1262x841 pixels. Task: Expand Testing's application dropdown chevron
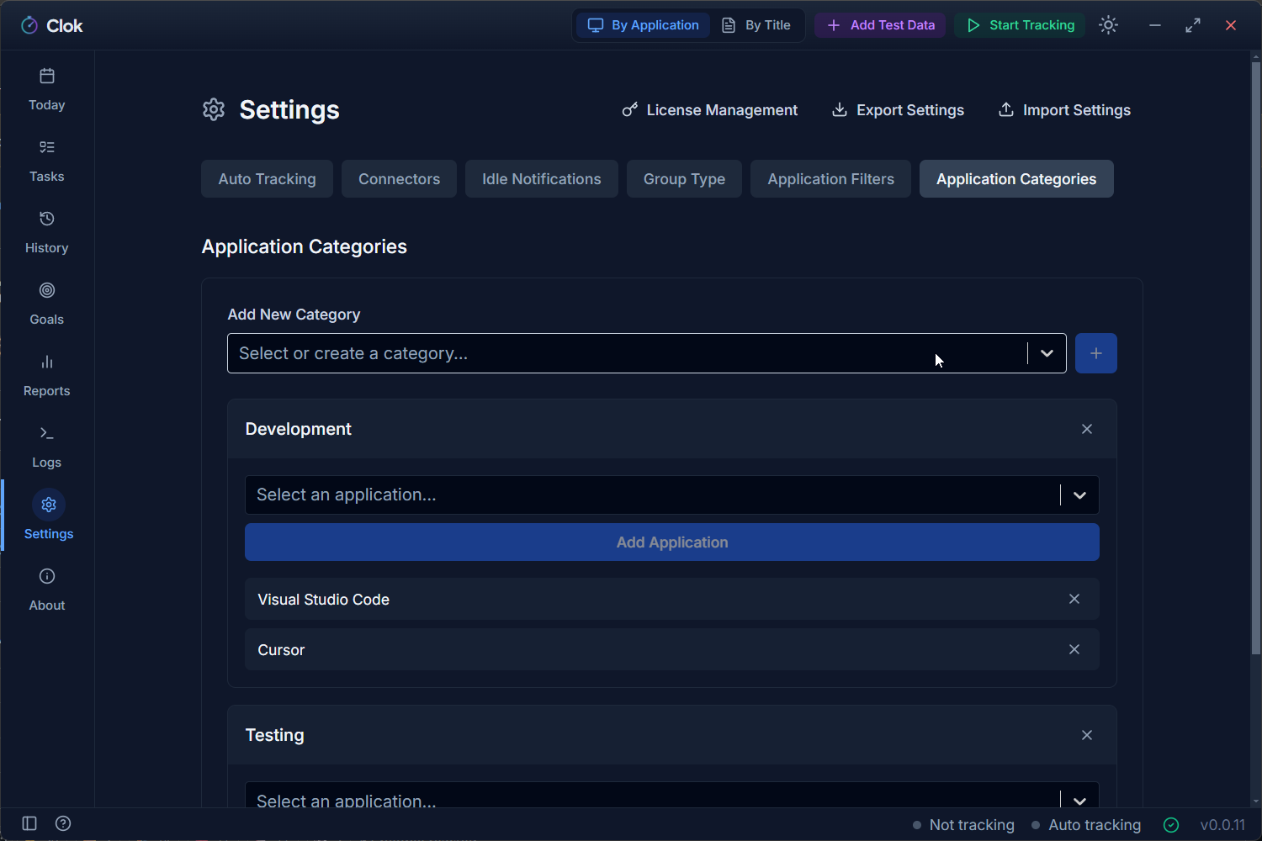coord(1079,800)
